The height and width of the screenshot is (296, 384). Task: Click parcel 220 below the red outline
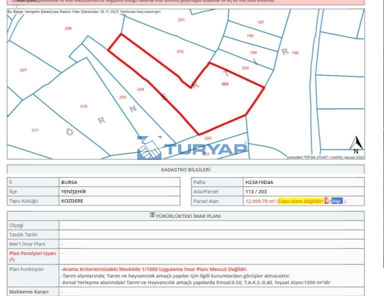208,138
